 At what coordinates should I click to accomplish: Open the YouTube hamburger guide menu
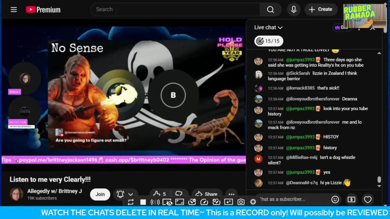coord(14,9)
